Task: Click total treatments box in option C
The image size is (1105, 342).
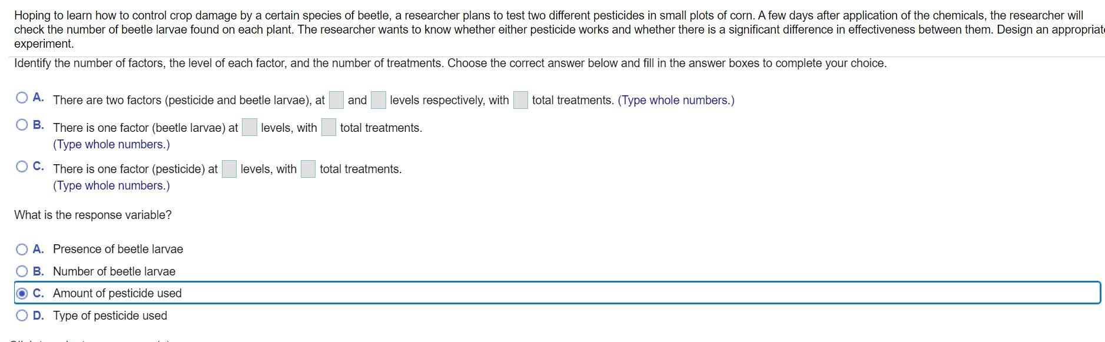Action: tap(308, 170)
